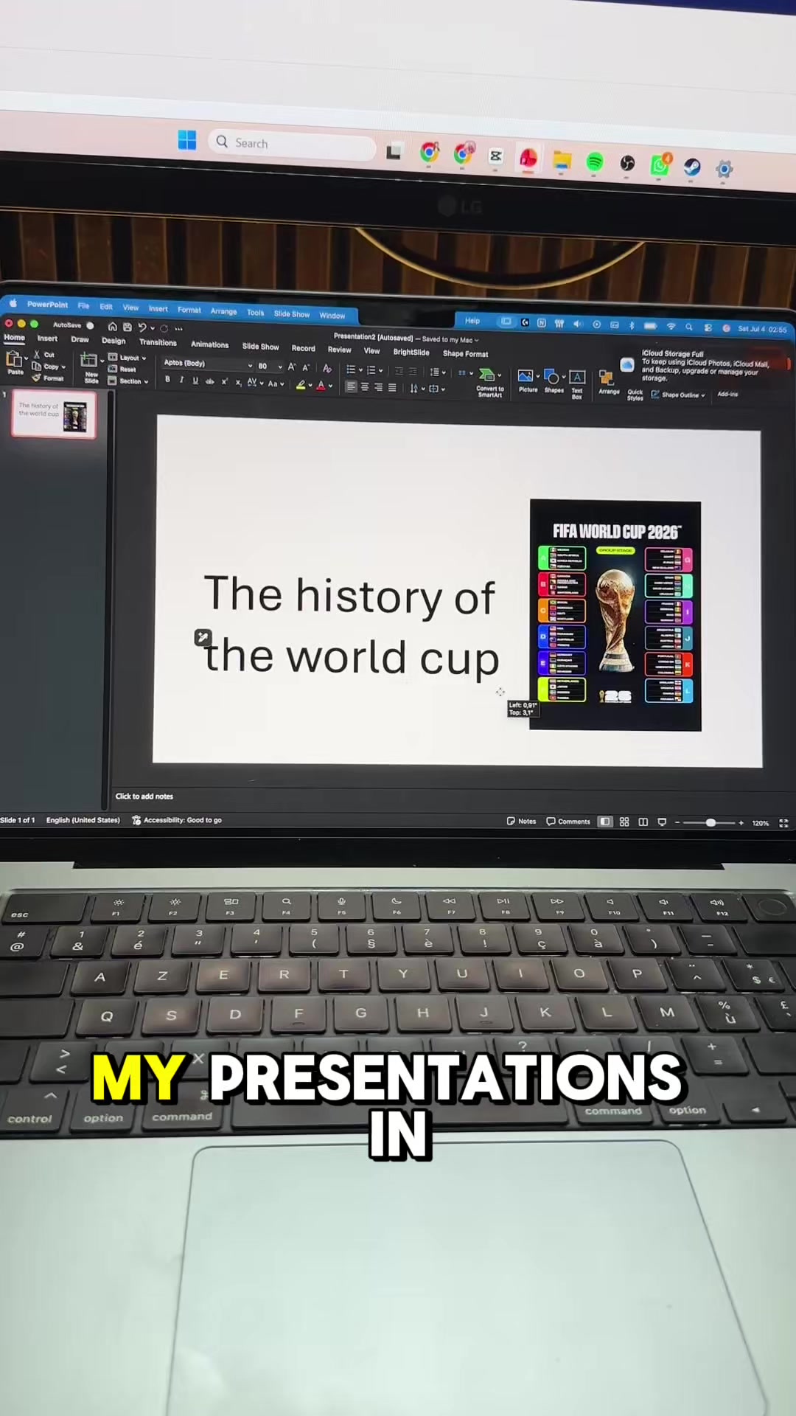This screenshot has width=796, height=1416.
Task: Click the Add-ins button
Action: (x=727, y=394)
